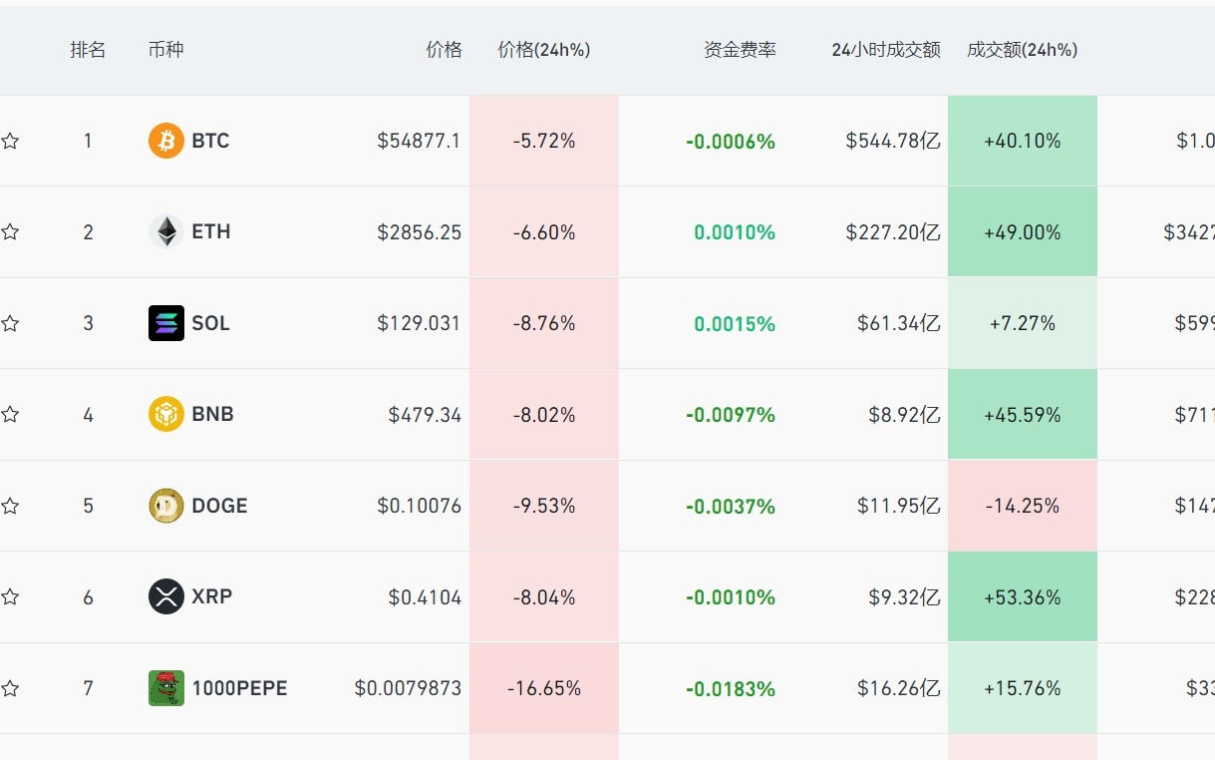
Task: Open the DOGE coin link
Action: pyautogui.click(x=219, y=506)
